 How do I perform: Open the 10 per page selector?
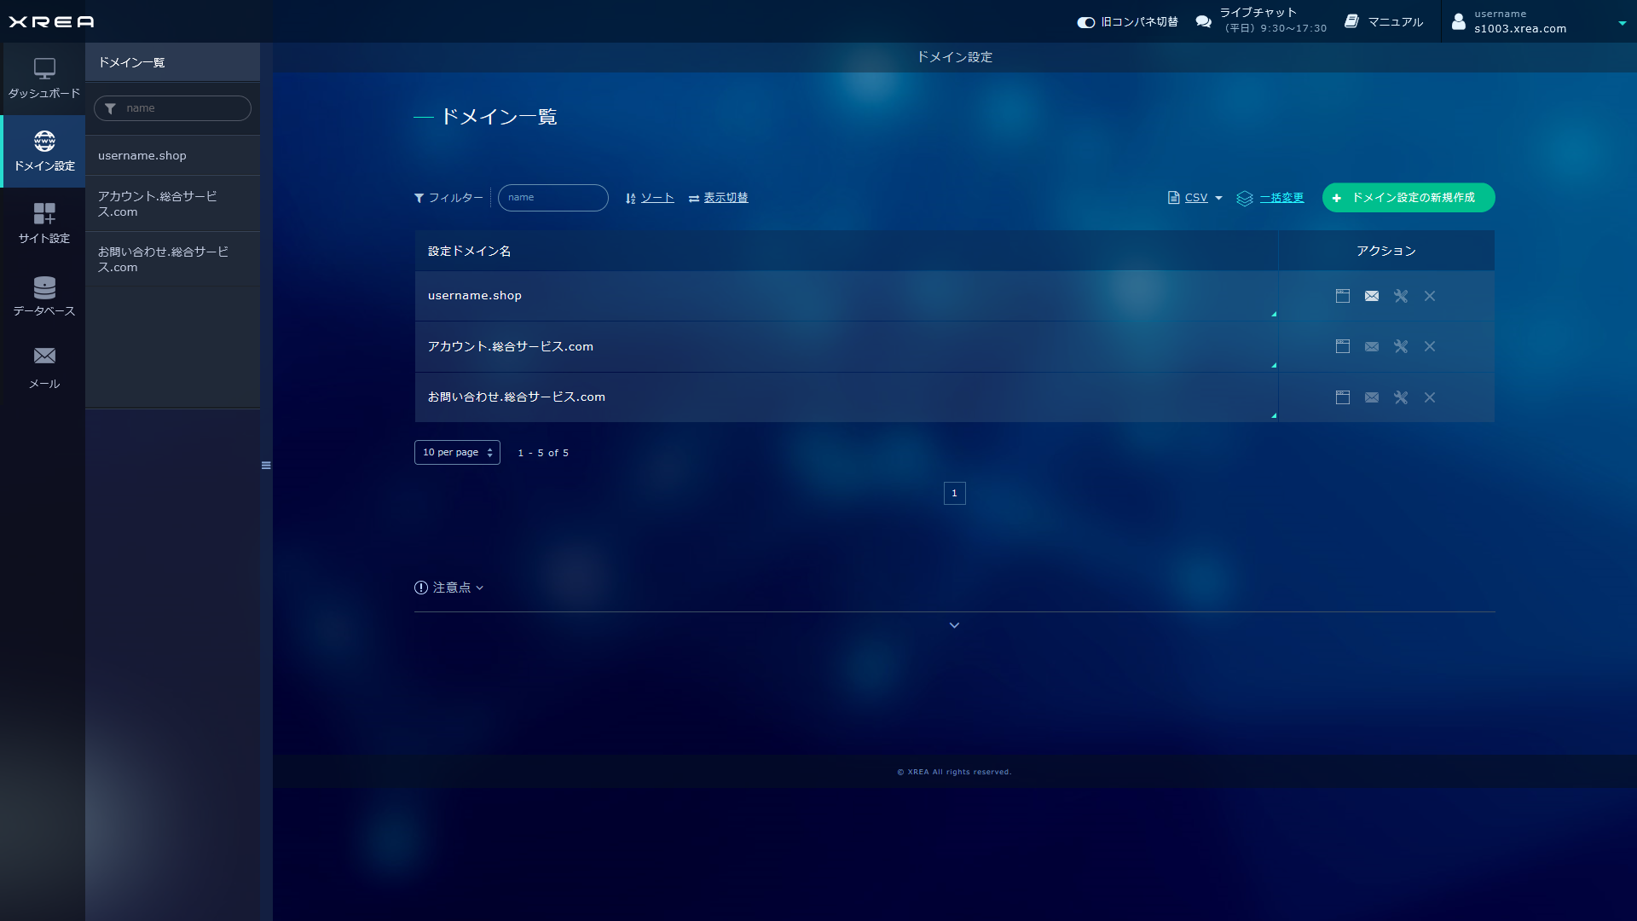(x=457, y=453)
